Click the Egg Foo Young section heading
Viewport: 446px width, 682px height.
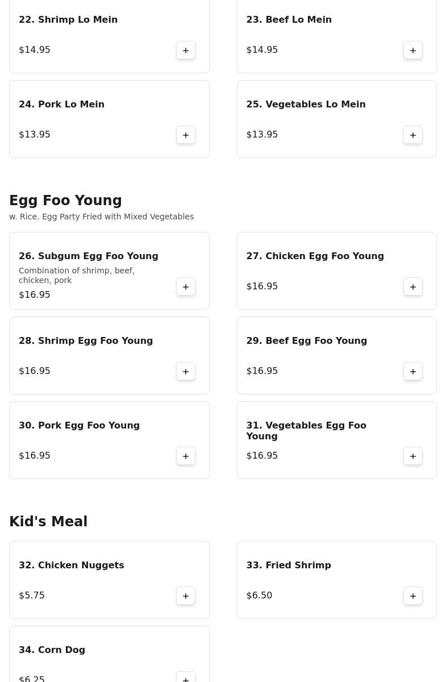pos(65,201)
